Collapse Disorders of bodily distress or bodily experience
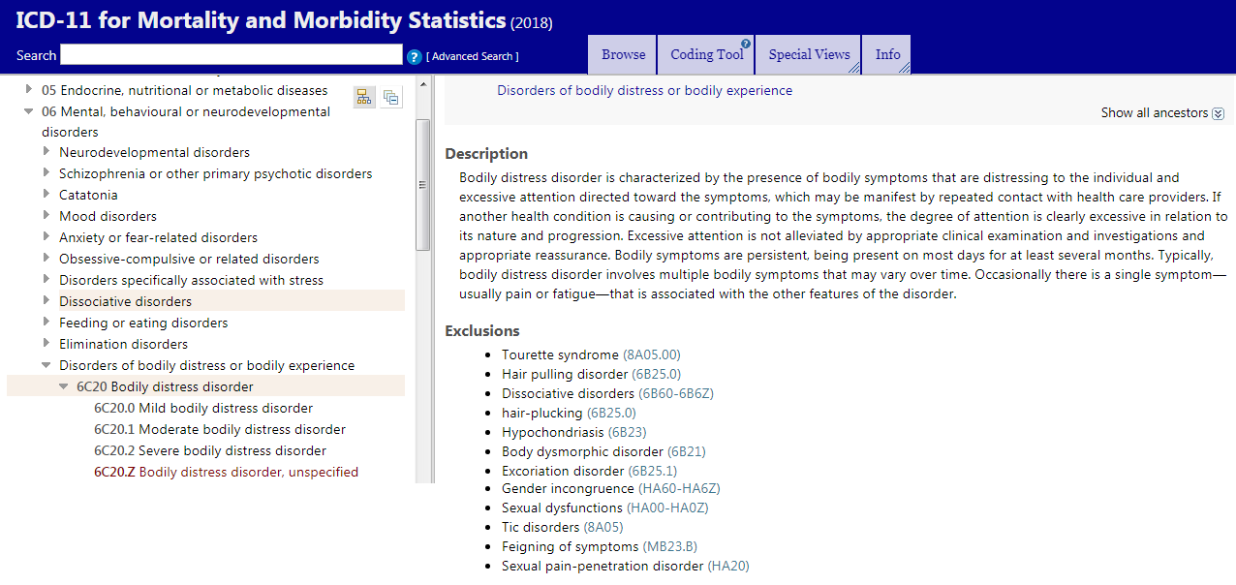Viewport: 1236px width, 585px height. point(46,365)
